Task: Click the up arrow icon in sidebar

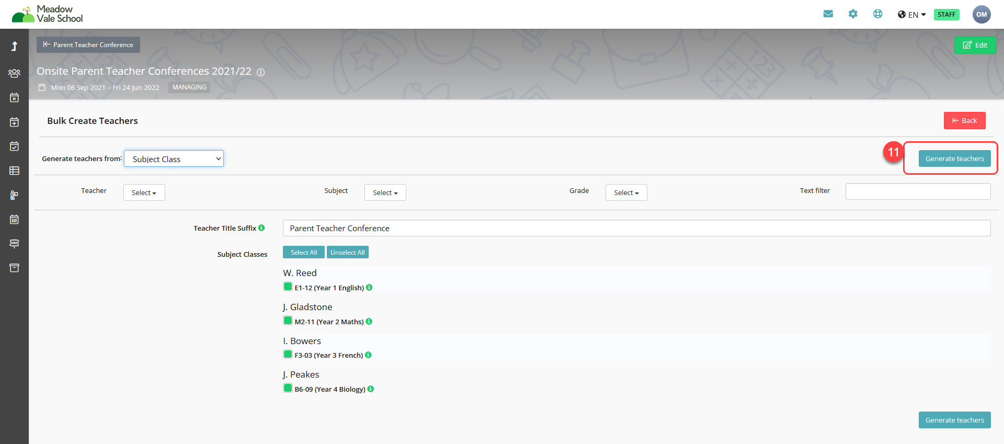Action: [x=14, y=46]
